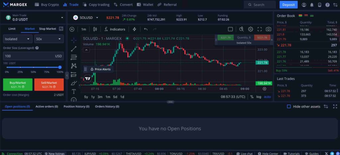Open the chart alert clock icon

[x=241, y=29]
